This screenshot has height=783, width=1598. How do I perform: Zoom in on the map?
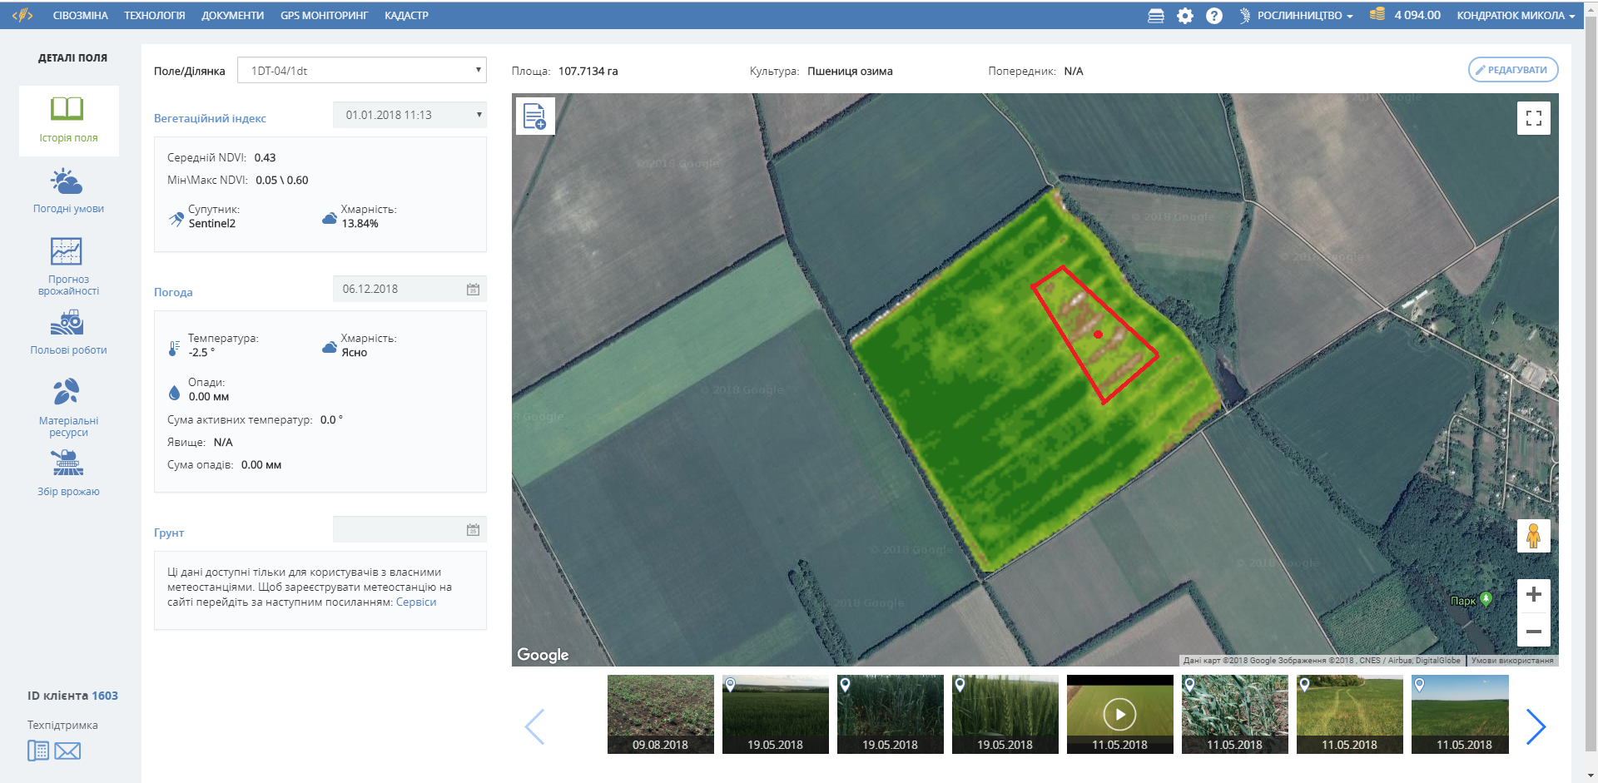1533,595
